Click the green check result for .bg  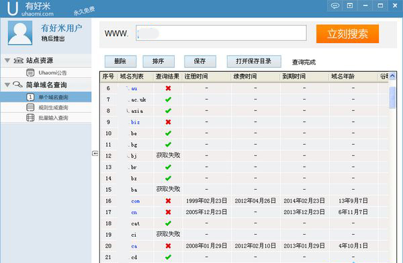(168, 145)
